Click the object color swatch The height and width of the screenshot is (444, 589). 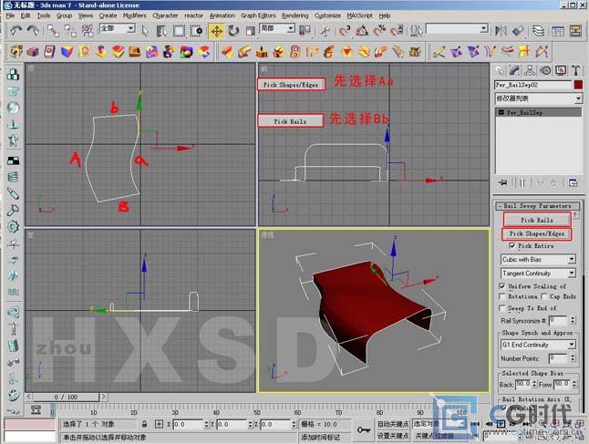pyautogui.click(x=578, y=85)
